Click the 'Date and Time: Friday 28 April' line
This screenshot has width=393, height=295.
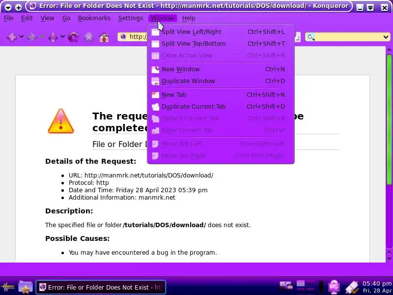coord(138,190)
